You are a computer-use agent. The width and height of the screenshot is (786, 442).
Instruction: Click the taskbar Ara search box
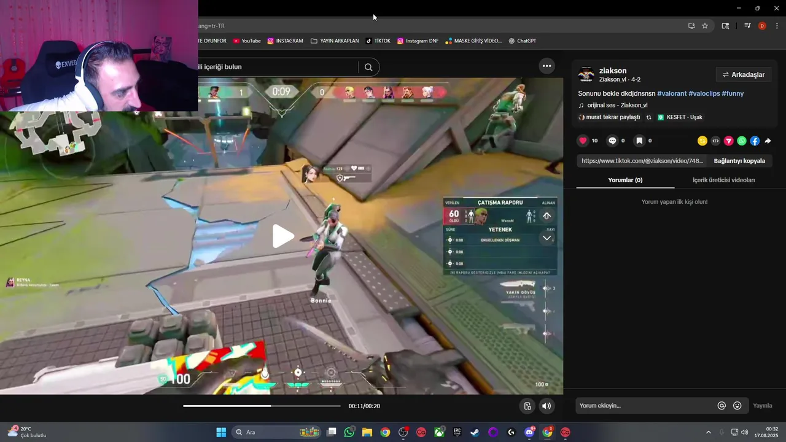tap(276, 432)
